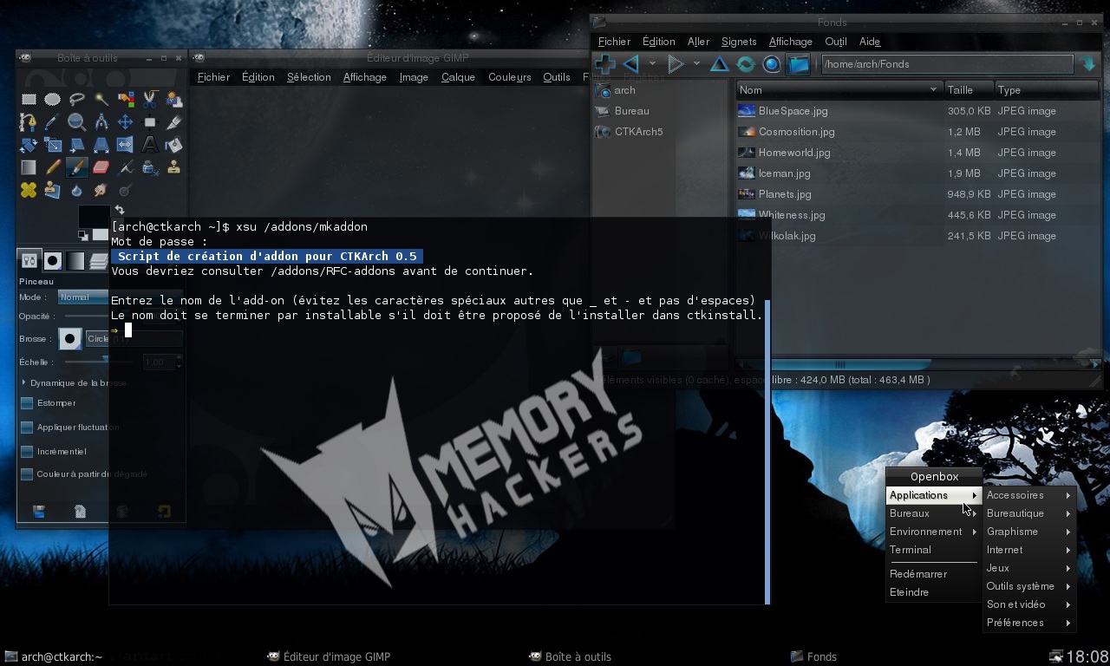Select the Color Picker eyedropper tool
Image resolution: width=1110 pixels, height=666 pixels.
coord(53,122)
